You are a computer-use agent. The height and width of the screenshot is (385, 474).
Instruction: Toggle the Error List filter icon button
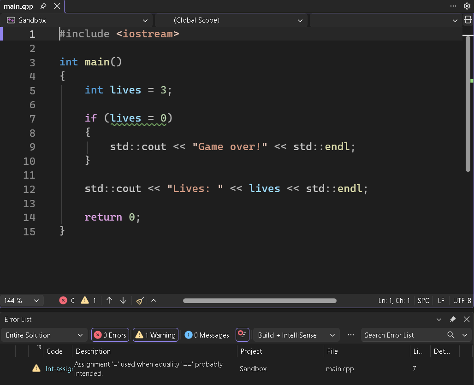pyautogui.click(x=243, y=335)
